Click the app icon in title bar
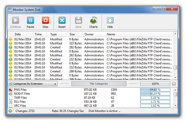 tap(10, 10)
